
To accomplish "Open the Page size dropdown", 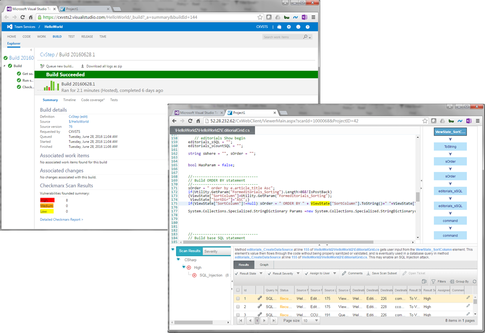I will [312, 321].
